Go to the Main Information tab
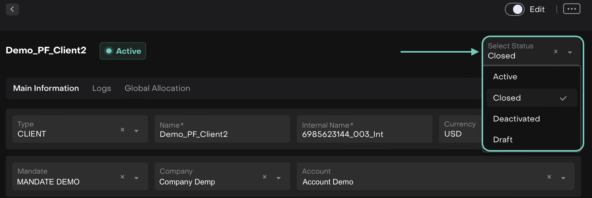 point(46,88)
